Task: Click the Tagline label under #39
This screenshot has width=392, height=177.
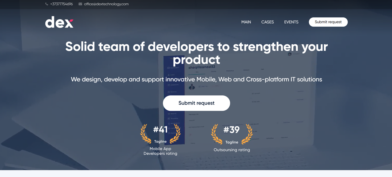Action: pos(232,142)
